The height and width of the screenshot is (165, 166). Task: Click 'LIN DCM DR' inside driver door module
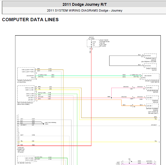point(30,76)
